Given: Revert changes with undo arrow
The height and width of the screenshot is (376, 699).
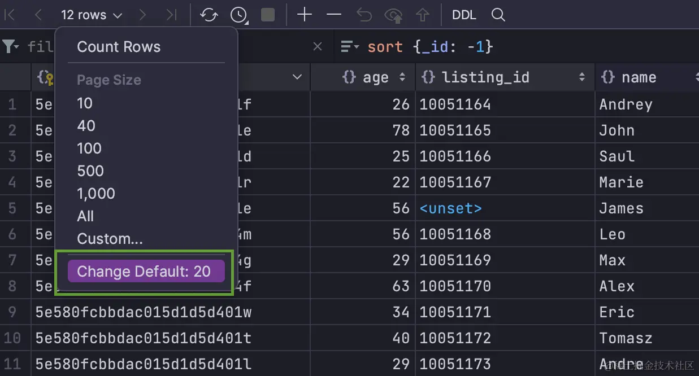Looking at the screenshot, I should tap(364, 15).
